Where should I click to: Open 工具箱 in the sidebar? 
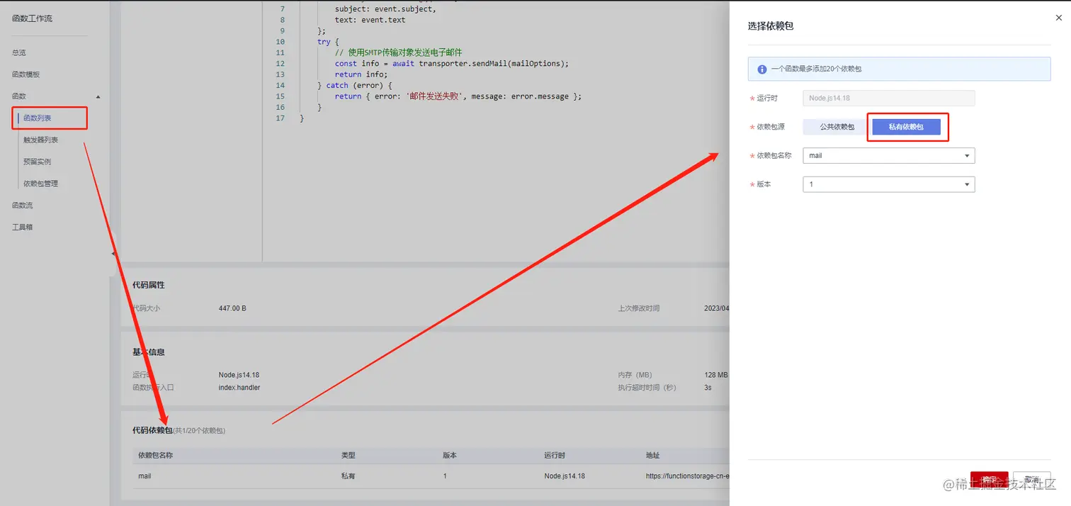[23, 227]
